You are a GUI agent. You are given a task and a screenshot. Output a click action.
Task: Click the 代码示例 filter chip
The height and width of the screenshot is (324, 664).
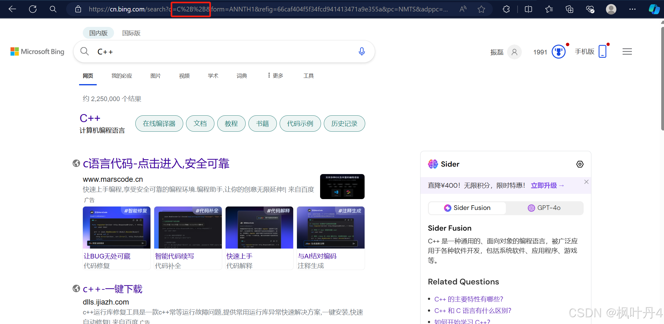pyautogui.click(x=300, y=124)
